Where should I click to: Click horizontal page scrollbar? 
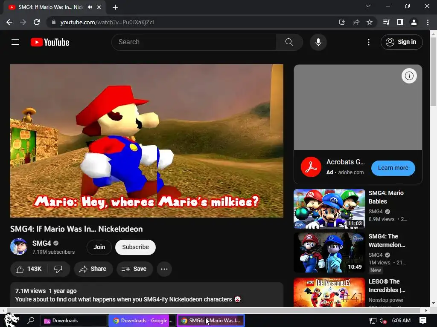pyautogui.click(x=214, y=310)
